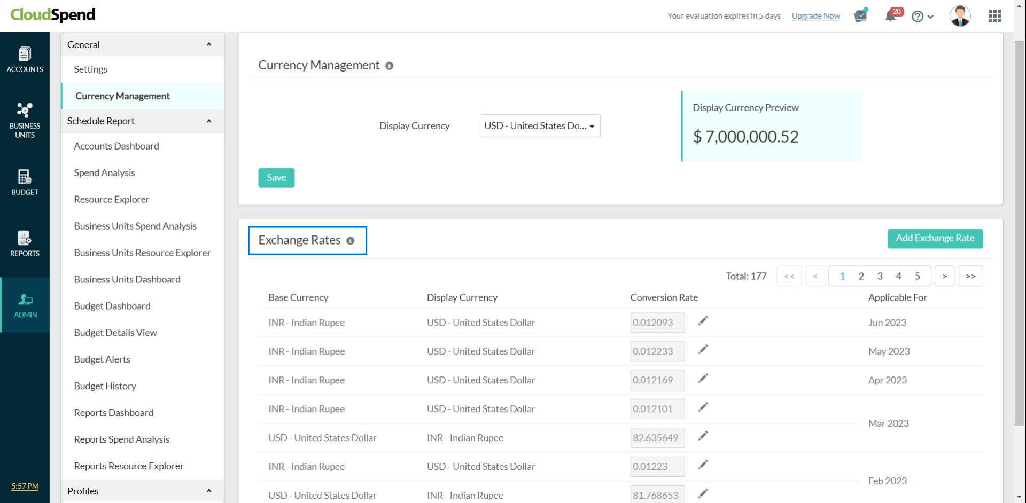The image size is (1026, 503).
Task: Follow the Upgrade Now link
Action: click(x=816, y=16)
